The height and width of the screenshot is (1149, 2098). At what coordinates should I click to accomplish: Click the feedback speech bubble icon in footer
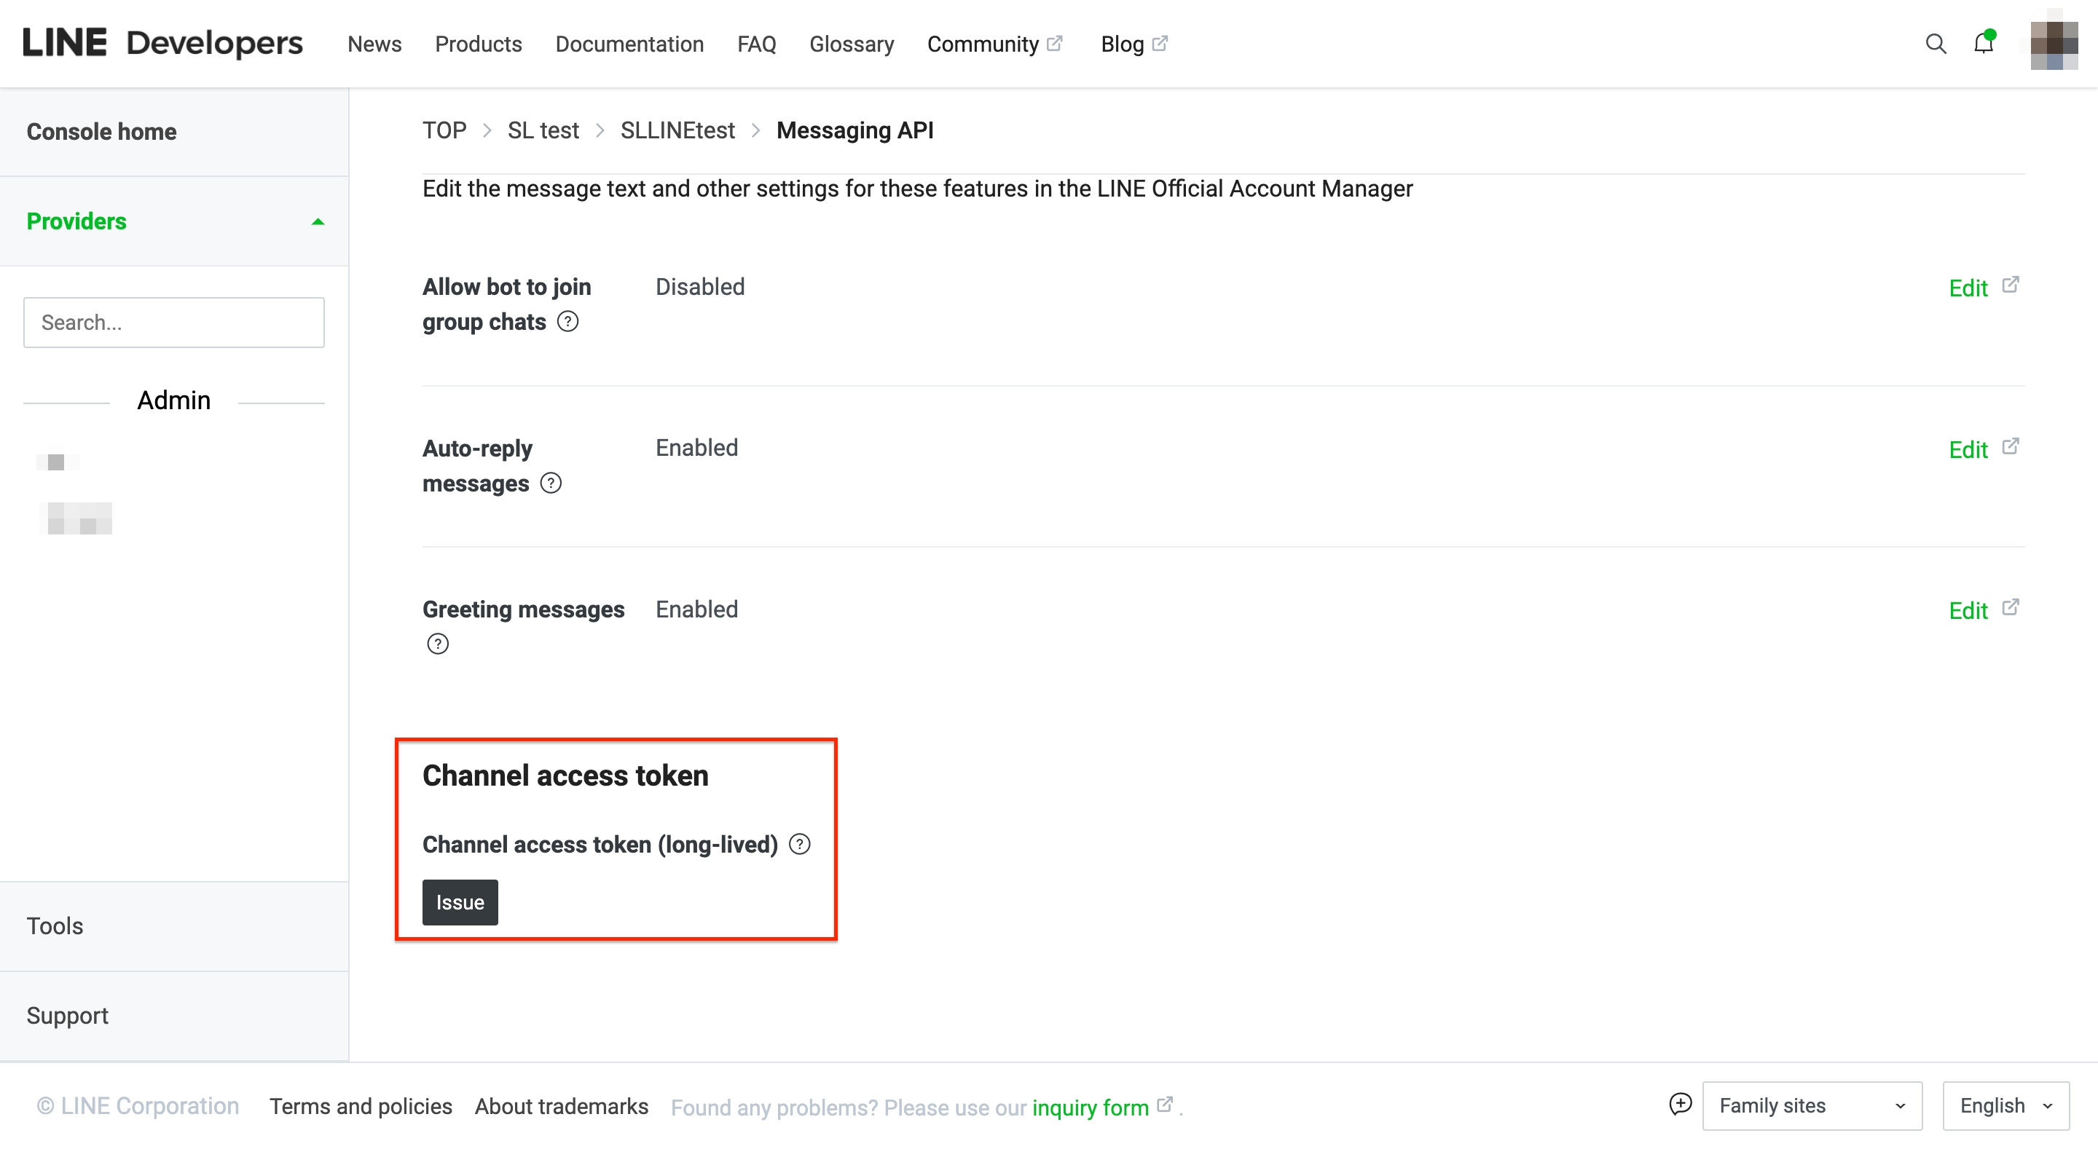coord(1680,1104)
